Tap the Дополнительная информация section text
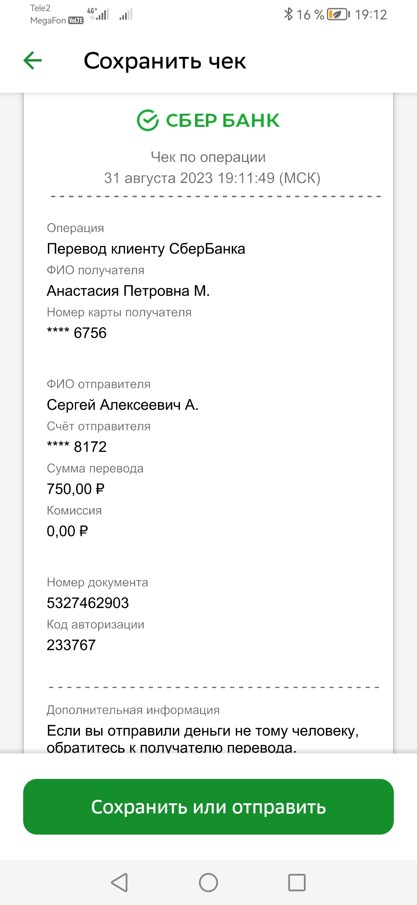 click(x=133, y=710)
